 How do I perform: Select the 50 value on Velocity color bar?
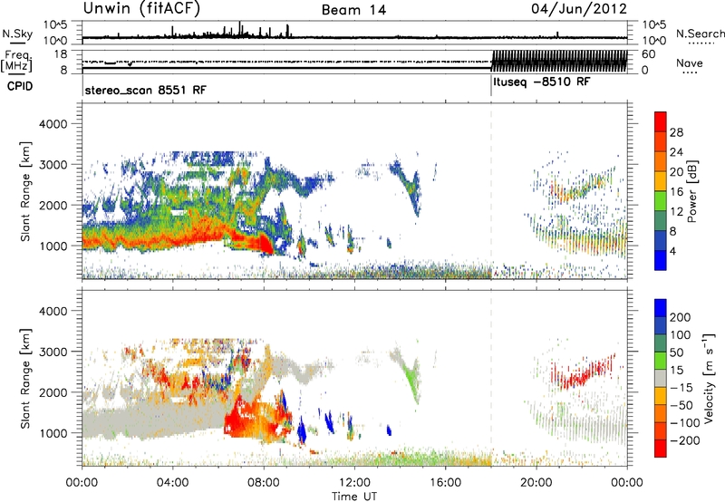pos(677,352)
